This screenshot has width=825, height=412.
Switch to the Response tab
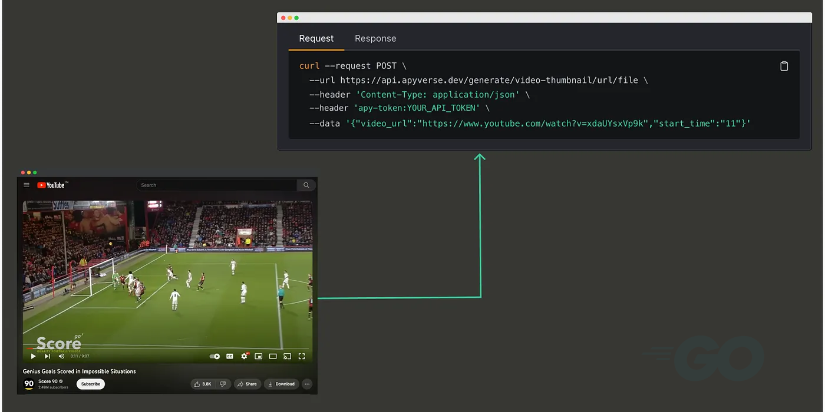375,38
